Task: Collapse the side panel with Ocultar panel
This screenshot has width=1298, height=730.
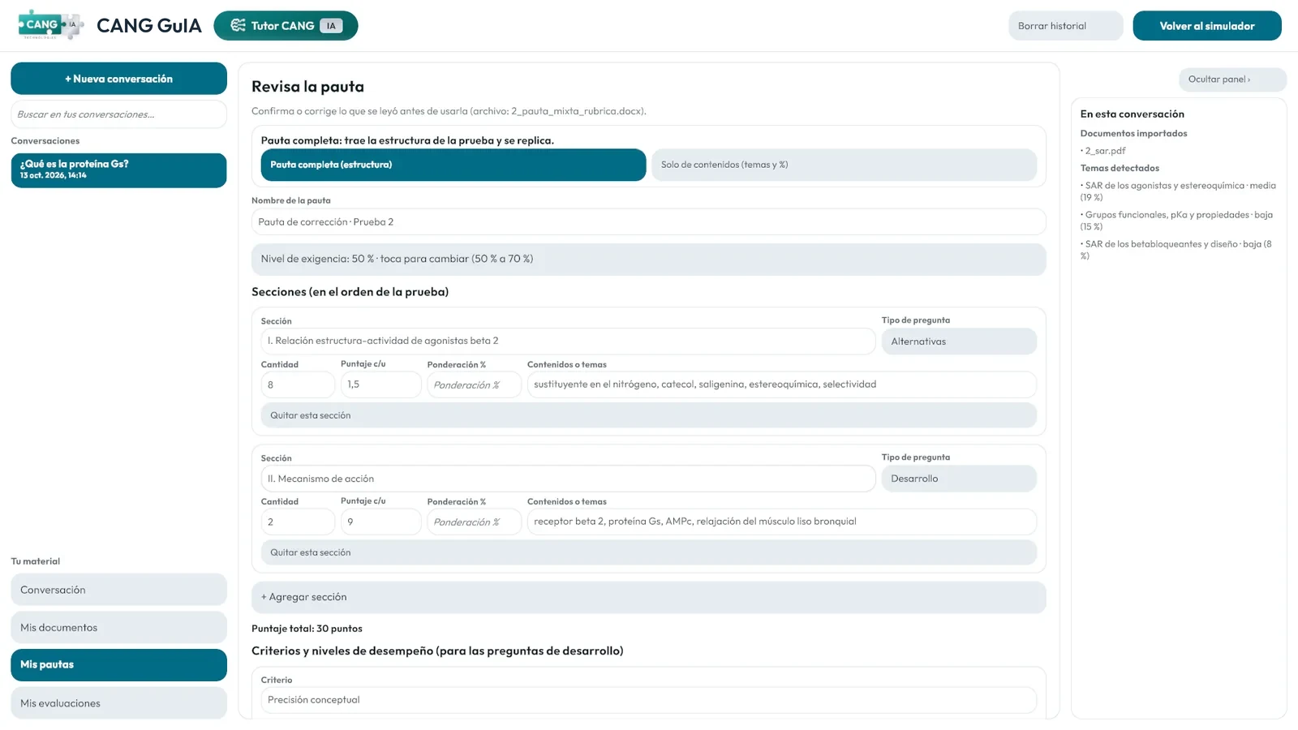Action: tap(1232, 79)
